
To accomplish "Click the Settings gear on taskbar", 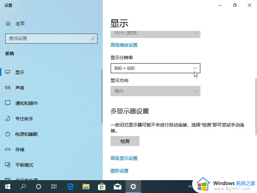I will click(133, 187).
